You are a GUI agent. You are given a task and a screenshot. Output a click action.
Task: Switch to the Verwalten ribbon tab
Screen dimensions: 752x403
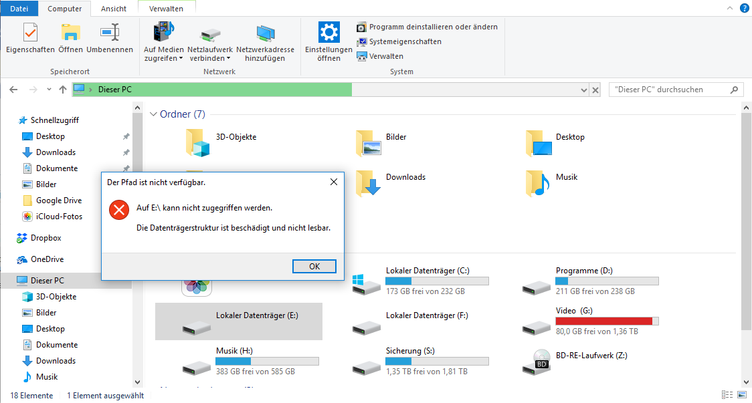pyautogui.click(x=166, y=9)
